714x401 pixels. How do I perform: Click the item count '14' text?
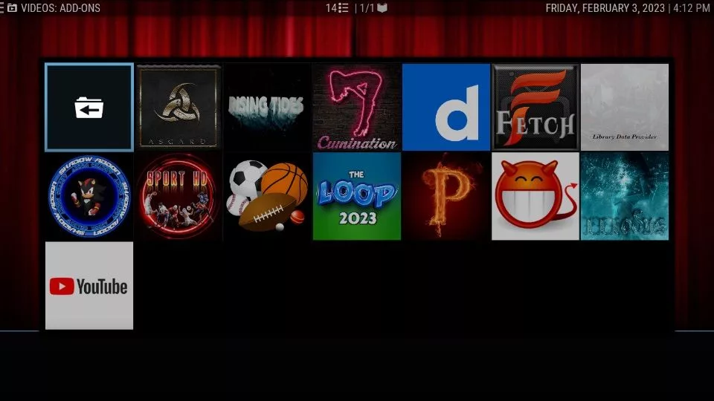pyautogui.click(x=332, y=8)
